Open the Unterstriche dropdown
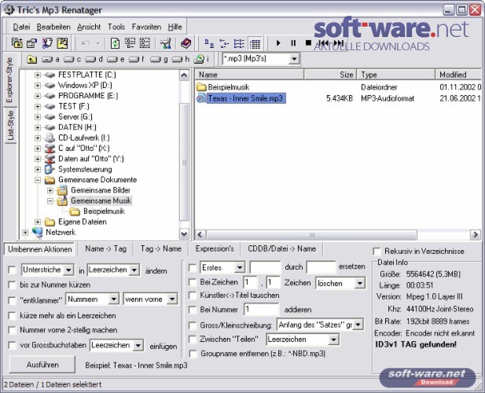Screen dimensions: 485x393 (x=68, y=270)
